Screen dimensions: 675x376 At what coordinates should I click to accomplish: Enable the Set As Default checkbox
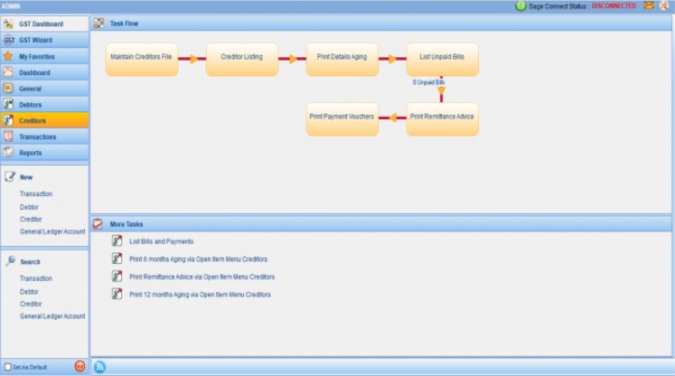coord(8,367)
